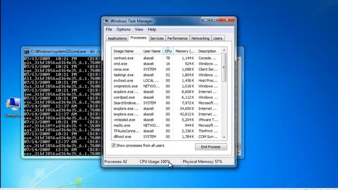Toggle Show processes from all users

coord(114,146)
